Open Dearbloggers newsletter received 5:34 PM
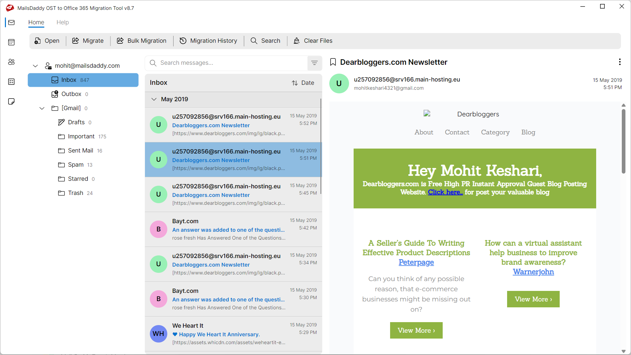 click(x=233, y=264)
